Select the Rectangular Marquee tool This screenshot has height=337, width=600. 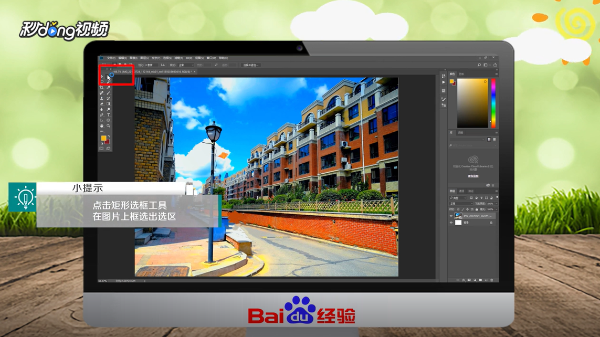(108, 76)
